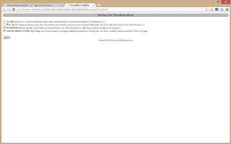Viewport: 231px width, 144px height.
Task: Go back using the browser back arrow
Action: 4,9
